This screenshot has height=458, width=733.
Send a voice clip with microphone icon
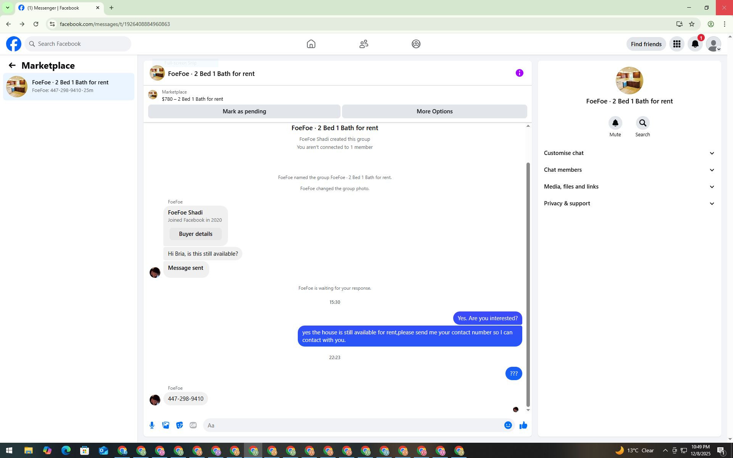152,425
